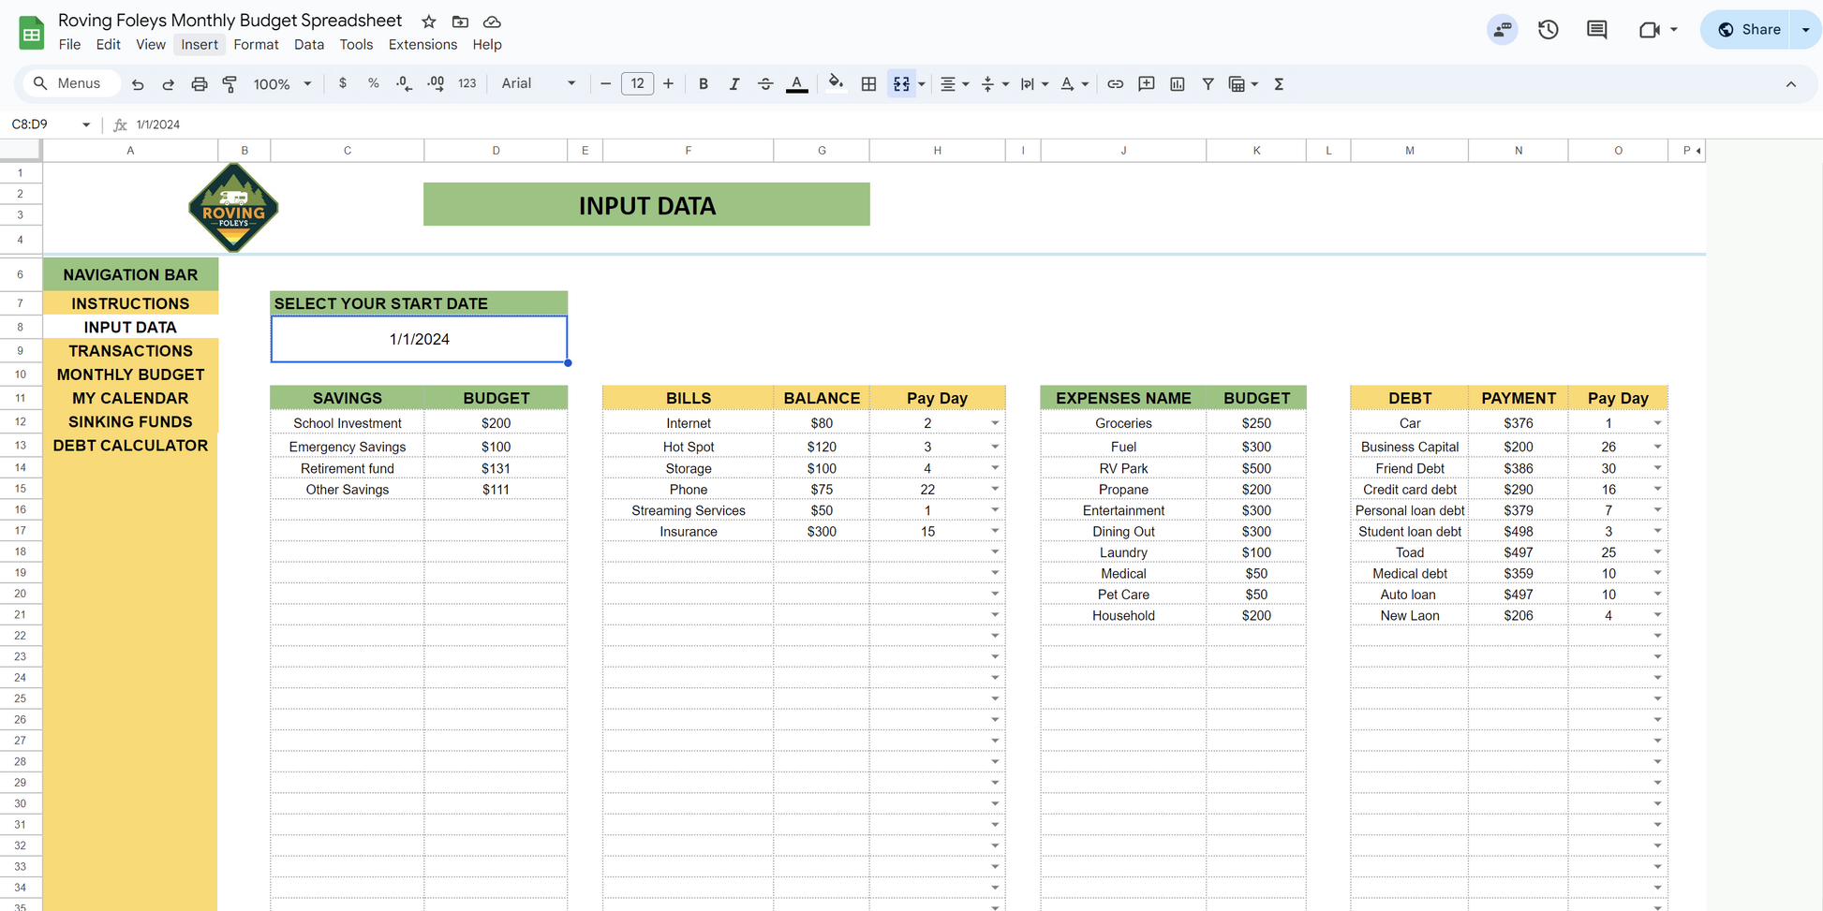This screenshot has height=911, width=1823.
Task: Click the insert chart icon
Action: [x=1178, y=84]
